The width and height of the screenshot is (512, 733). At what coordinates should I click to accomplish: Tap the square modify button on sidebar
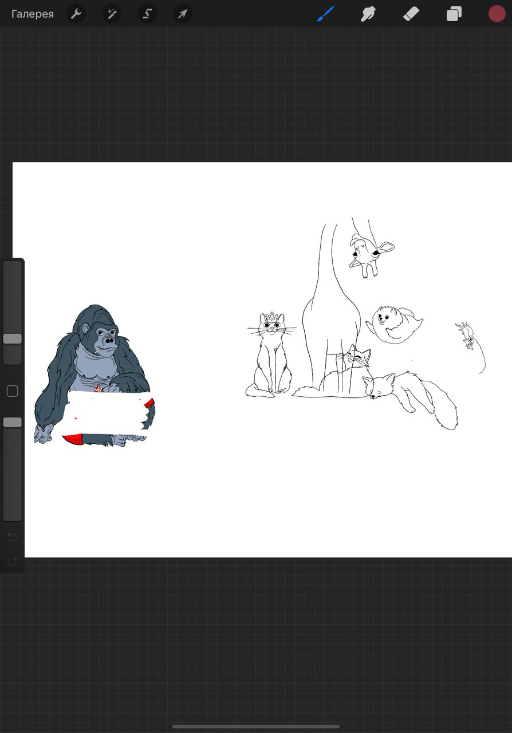pos(12,391)
